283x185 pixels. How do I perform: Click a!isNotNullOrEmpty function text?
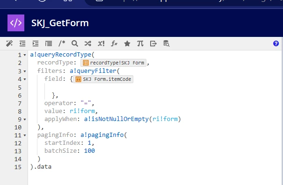[116, 119]
